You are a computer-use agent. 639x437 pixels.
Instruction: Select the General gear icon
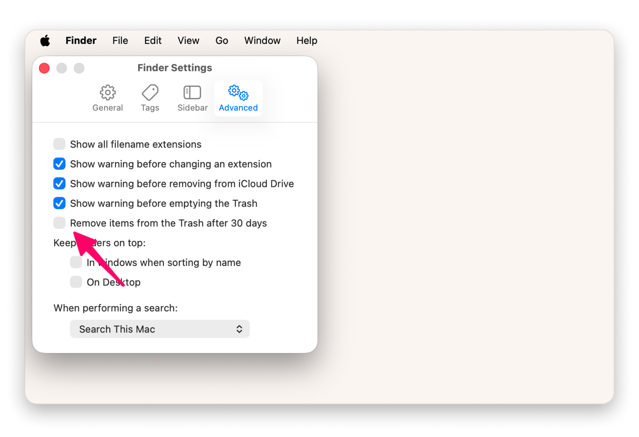108,93
